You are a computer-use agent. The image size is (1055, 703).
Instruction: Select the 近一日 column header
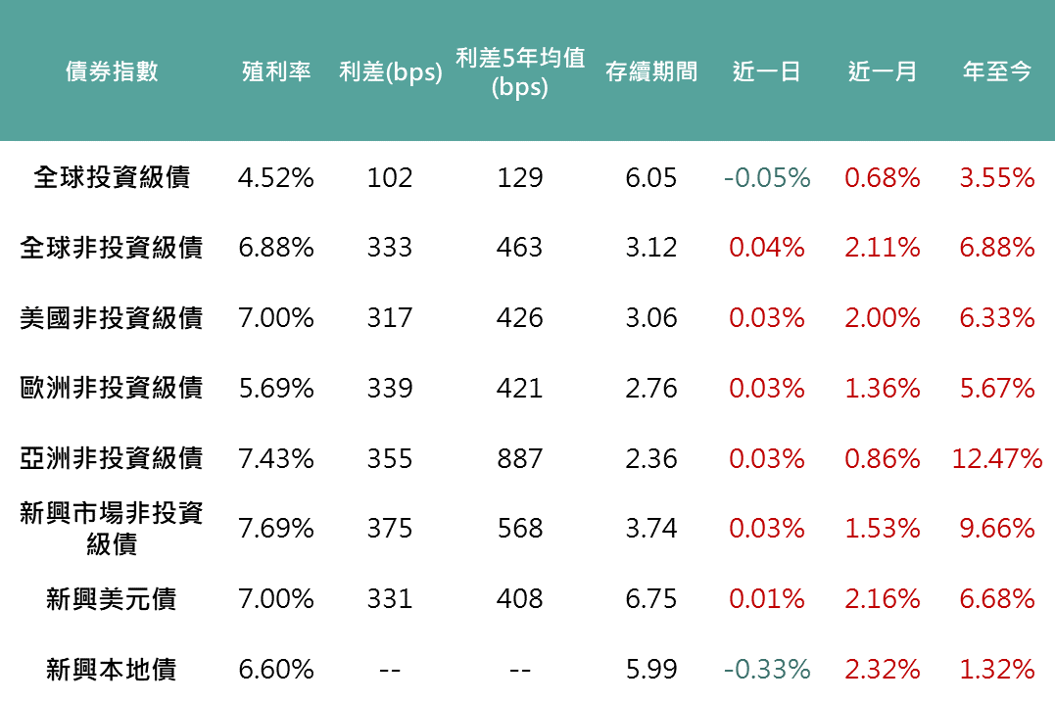click(x=767, y=71)
